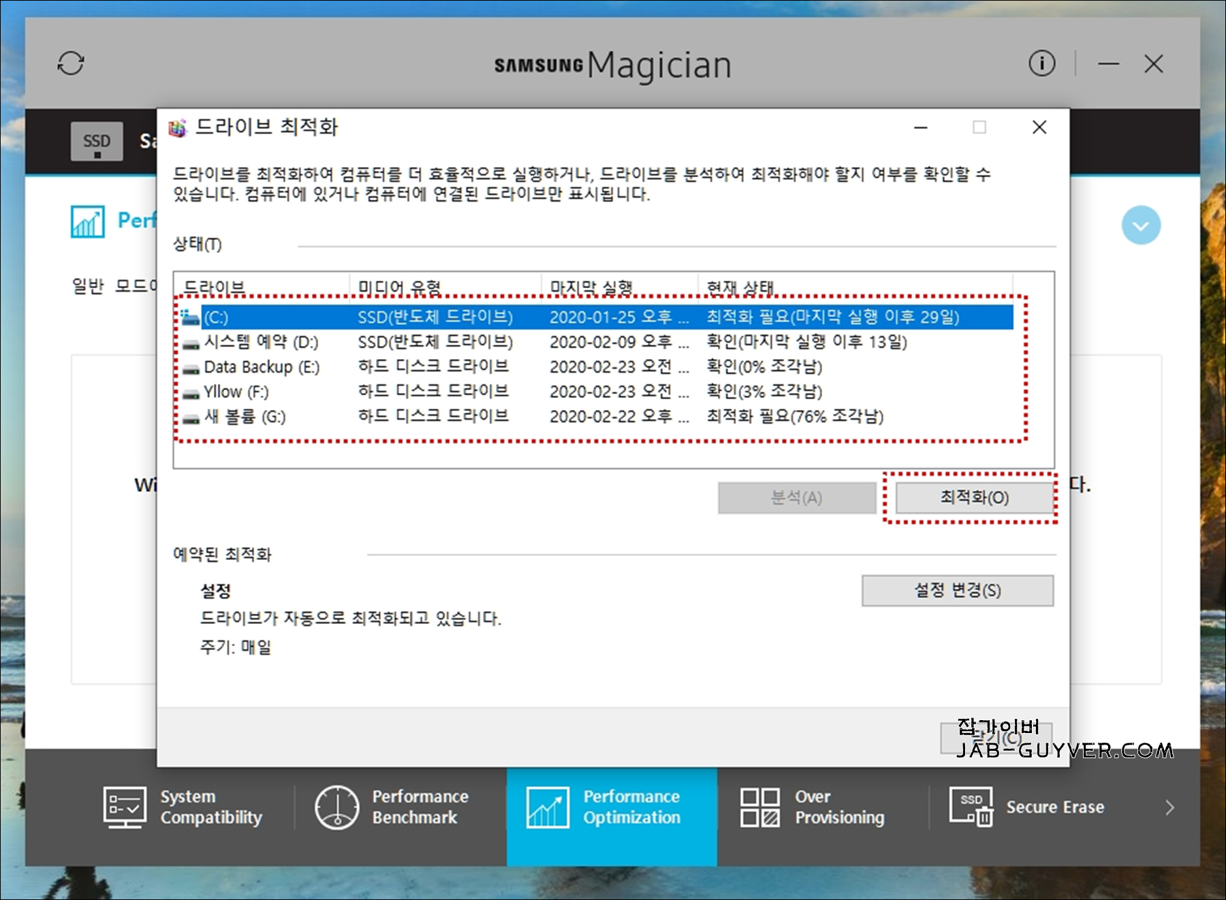1226x900 pixels.
Task: Select the Yllow (F:) drive row
Action: 597,392
